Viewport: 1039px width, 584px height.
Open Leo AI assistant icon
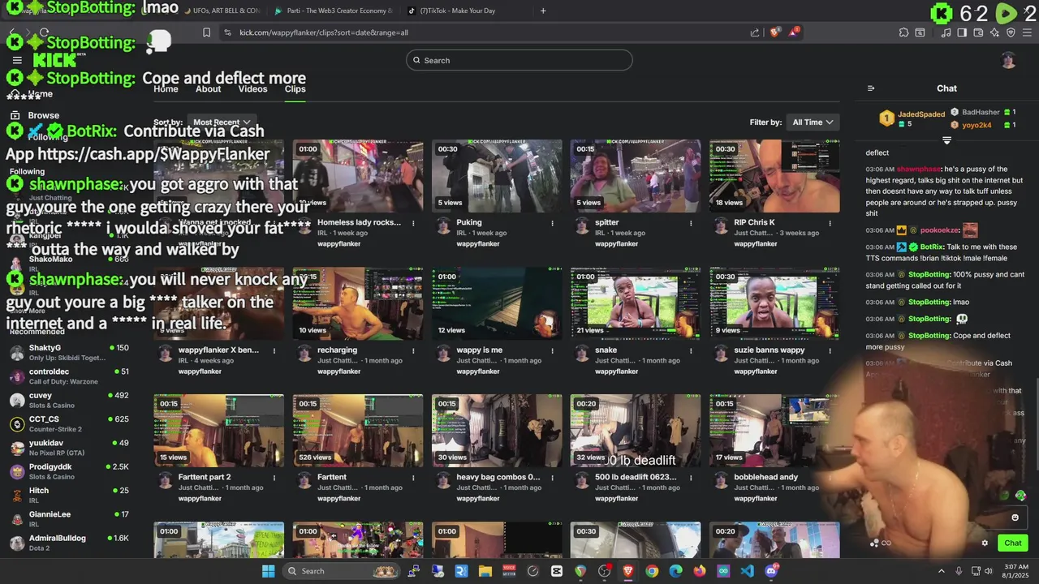tap(994, 32)
